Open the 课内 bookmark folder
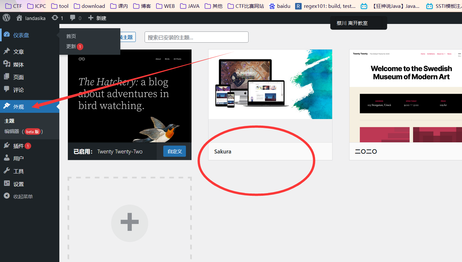Image resolution: width=462 pixels, height=262 pixels. (x=119, y=6)
